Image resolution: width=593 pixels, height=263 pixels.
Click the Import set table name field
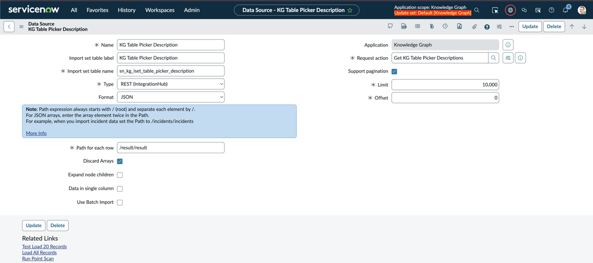[170, 71]
